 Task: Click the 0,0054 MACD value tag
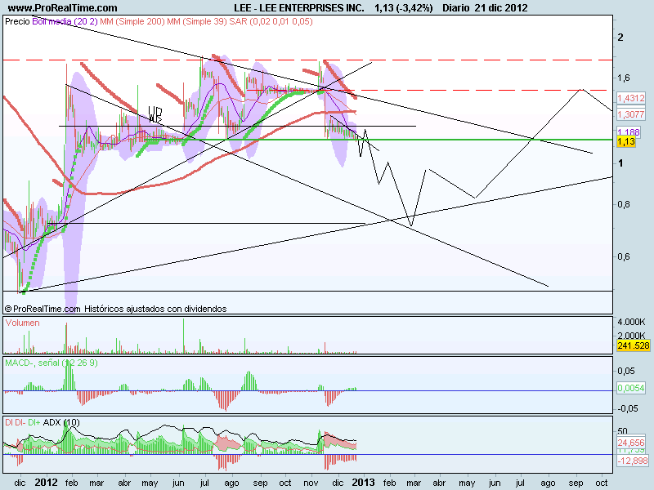point(630,388)
